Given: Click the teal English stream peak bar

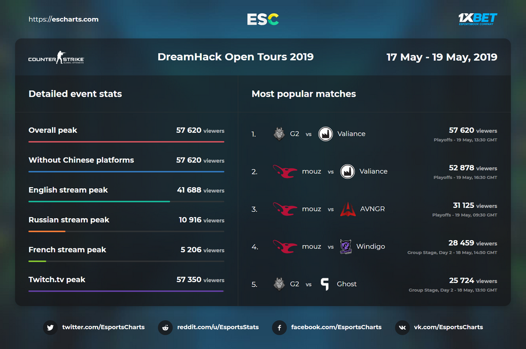Looking at the screenshot, I should [99, 201].
